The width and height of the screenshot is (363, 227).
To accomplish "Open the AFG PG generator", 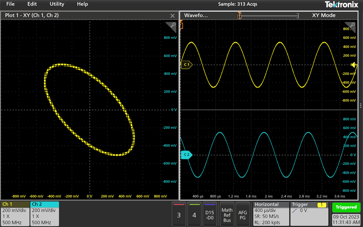I will 243,213.
